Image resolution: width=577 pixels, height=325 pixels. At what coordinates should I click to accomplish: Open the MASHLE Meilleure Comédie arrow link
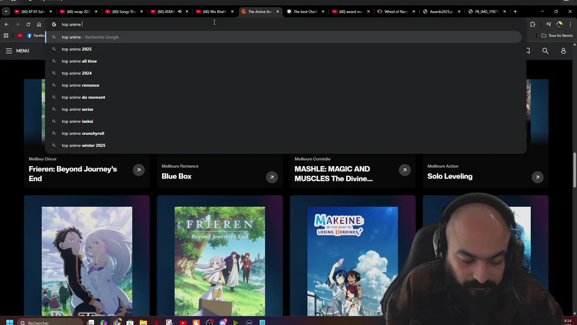click(405, 170)
